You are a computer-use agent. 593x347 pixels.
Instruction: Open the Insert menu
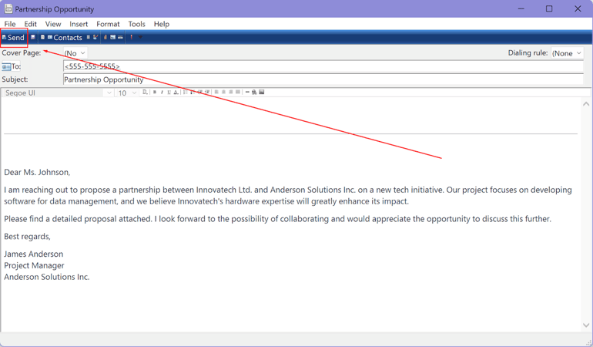(79, 24)
